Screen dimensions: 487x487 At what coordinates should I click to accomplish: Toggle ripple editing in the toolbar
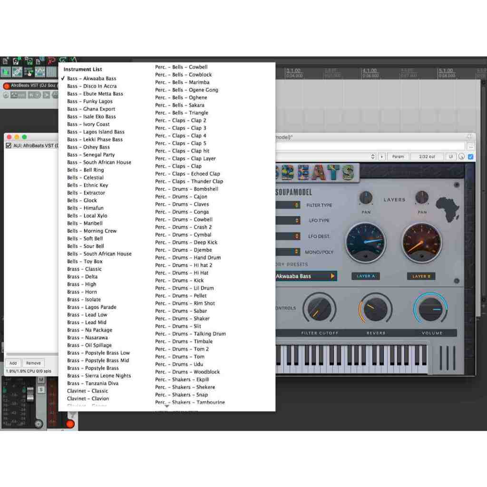[29, 72]
